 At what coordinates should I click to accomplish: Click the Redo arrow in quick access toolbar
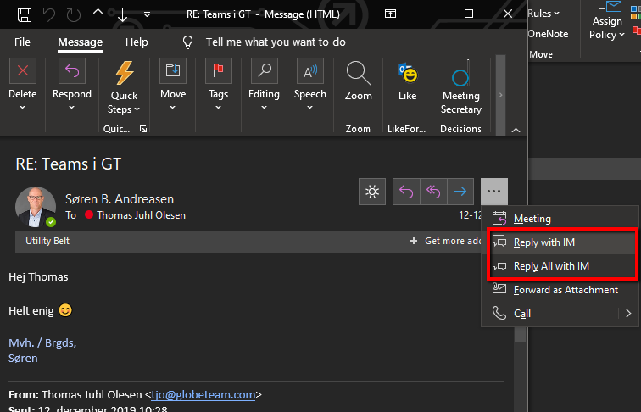[74, 15]
